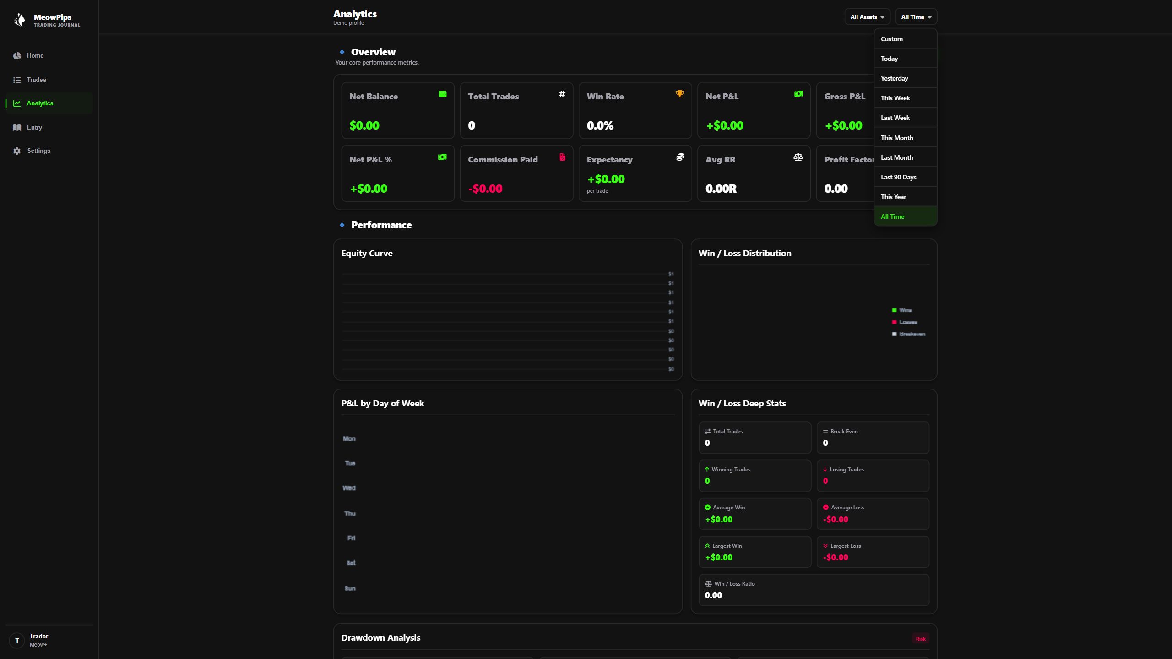Select Yesterday in the period menu
This screenshot has width=1172, height=659.
point(906,78)
